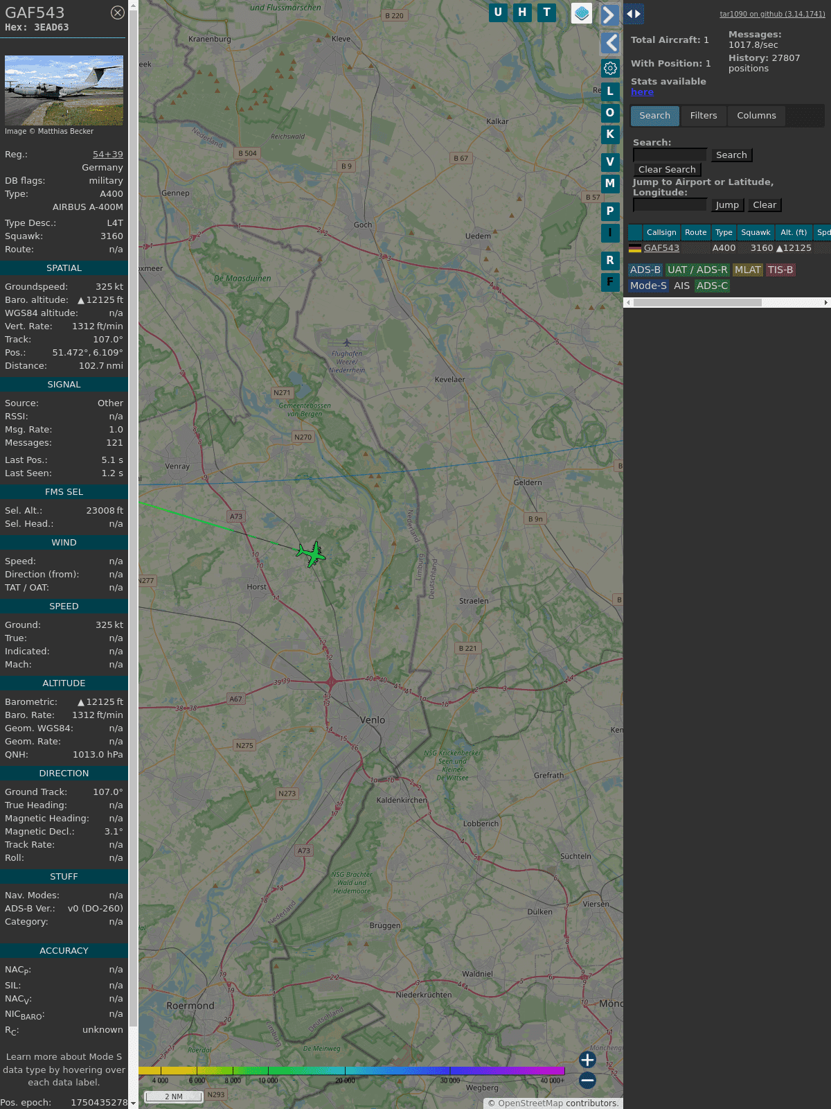Click the TIS-B source legend
The height and width of the screenshot is (1109, 831).
pos(780,270)
